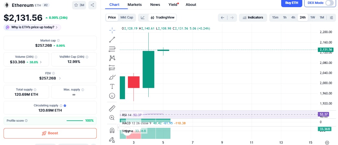Open chart axis settings gear icon
Image resolution: width=338 pixels, height=145 pixels.
(x=327, y=142)
